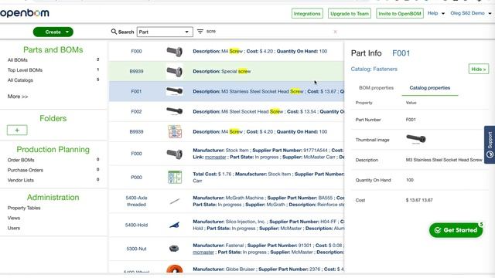
Task: Click the search magnifier icon
Action: point(114,32)
